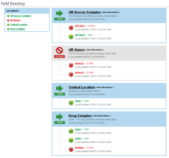Click the CLOSED badge under UR Annex icon

[60, 57]
